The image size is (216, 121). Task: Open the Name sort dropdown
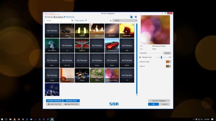click(x=125, y=21)
